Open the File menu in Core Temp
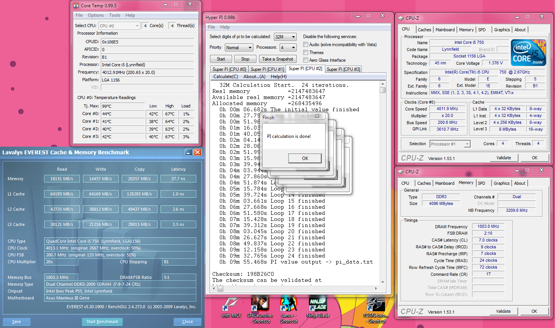This screenshot has height=328, width=555. coord(79,15)
